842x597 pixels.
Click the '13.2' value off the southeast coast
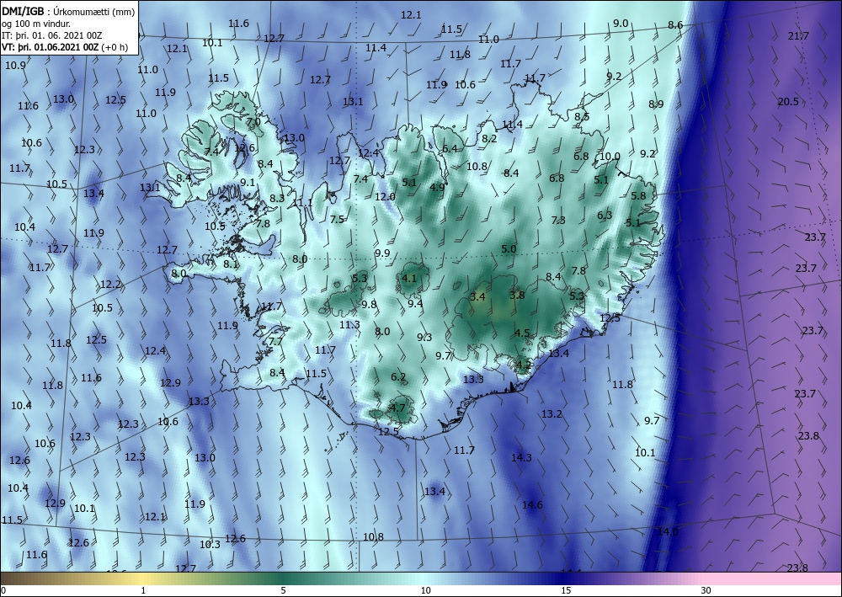click(552, 414)
